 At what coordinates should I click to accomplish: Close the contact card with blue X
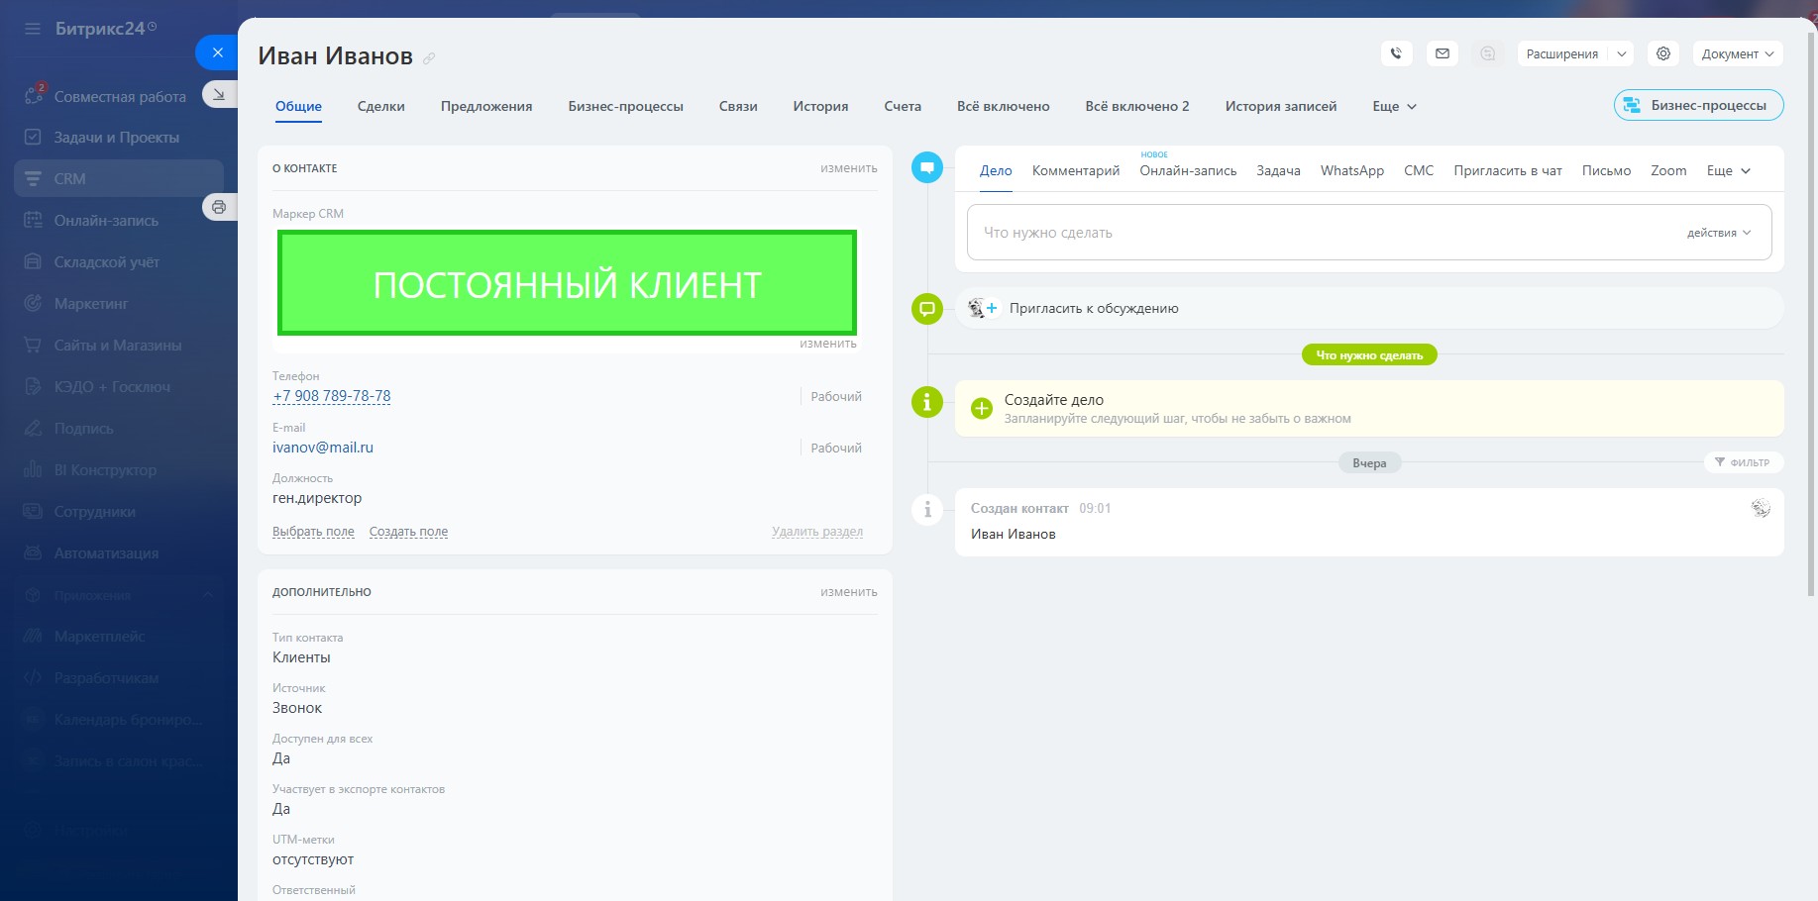(218, 52)
